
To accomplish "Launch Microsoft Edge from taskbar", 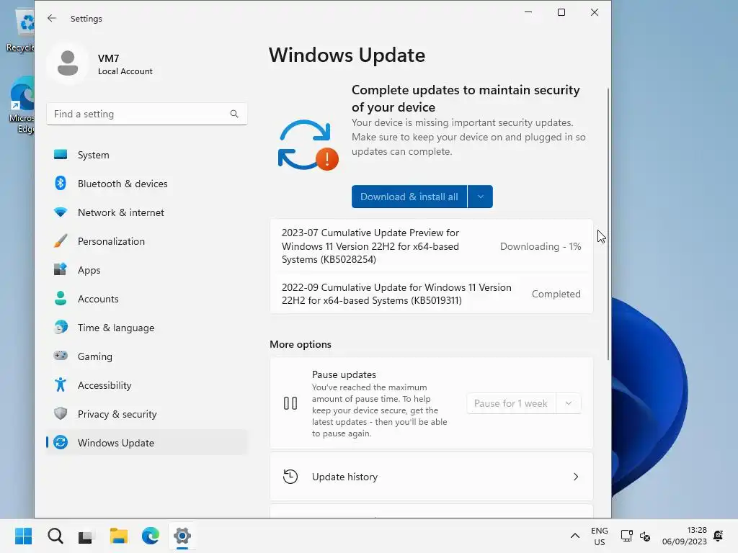I will click(x=150, y=536).
